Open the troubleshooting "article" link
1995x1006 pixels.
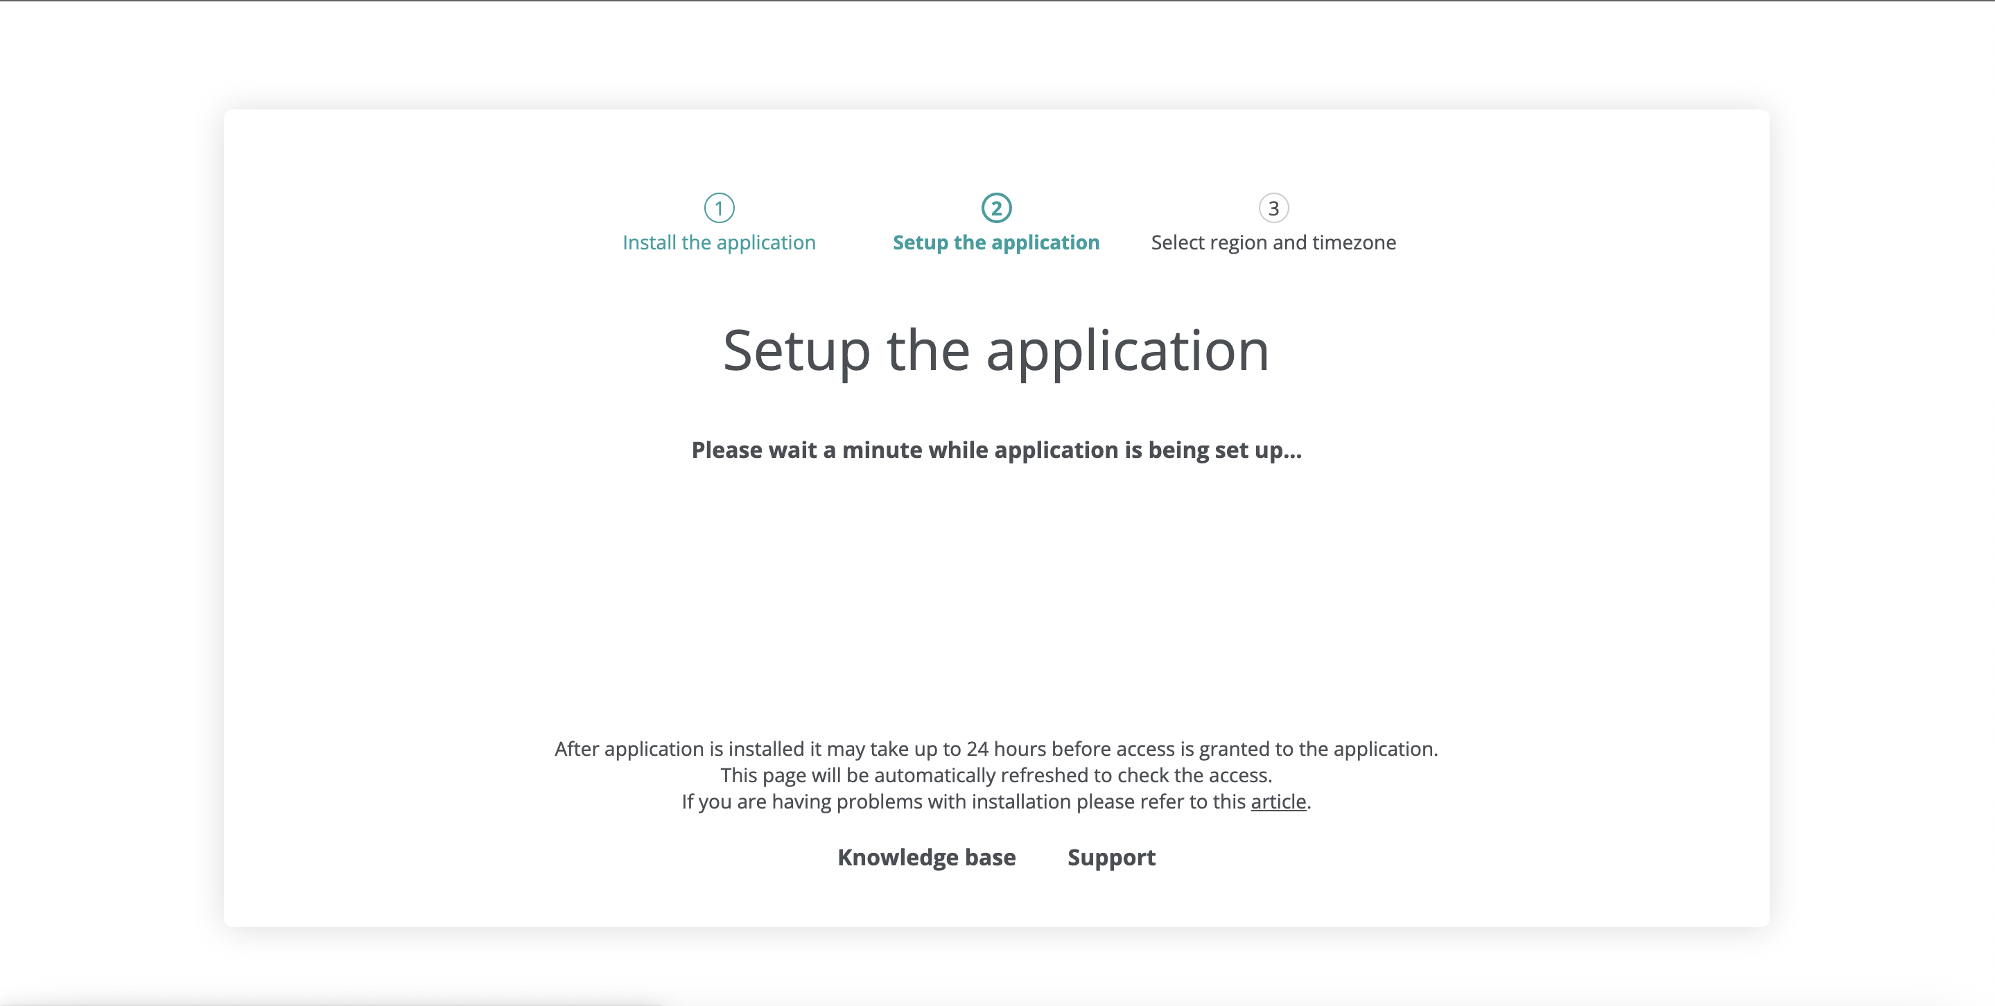click(1278, 801)
